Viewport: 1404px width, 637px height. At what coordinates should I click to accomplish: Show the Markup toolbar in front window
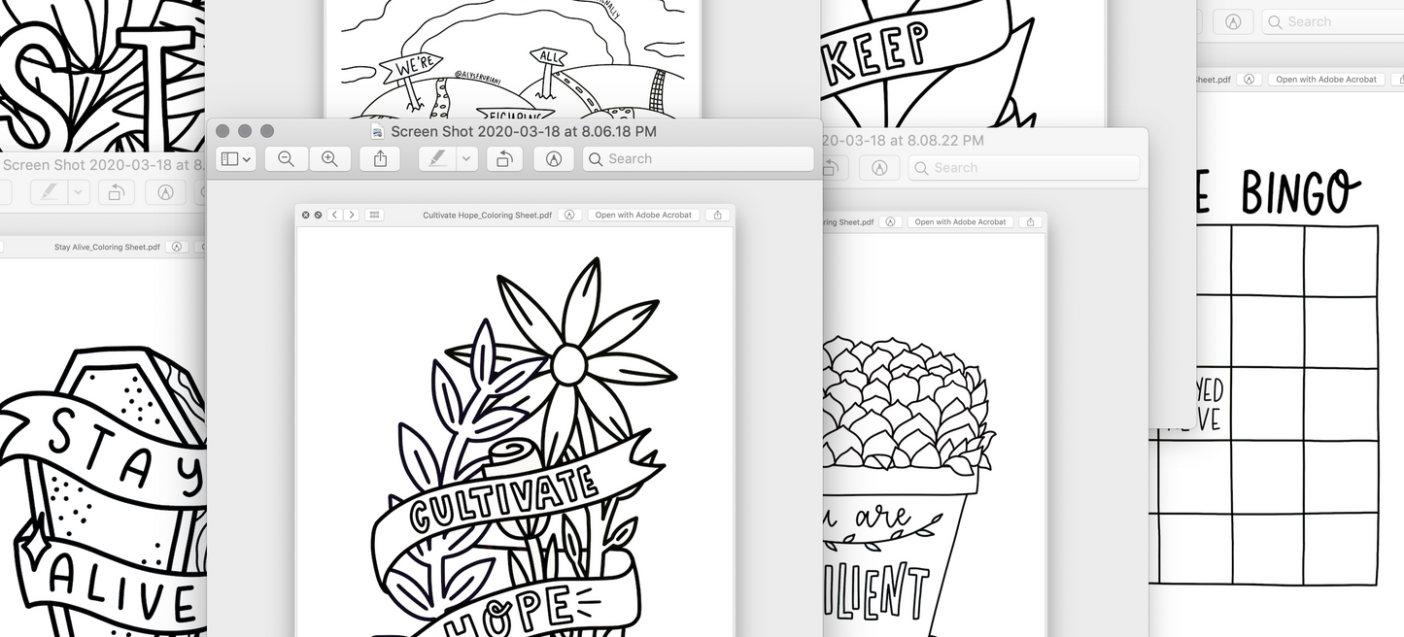[554, 159]
